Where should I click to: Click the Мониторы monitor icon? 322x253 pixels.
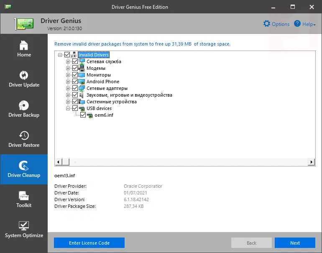pos(82,75)
